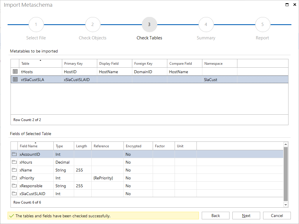
Task: Select the xPriority field name
Action: coord(27,178)
